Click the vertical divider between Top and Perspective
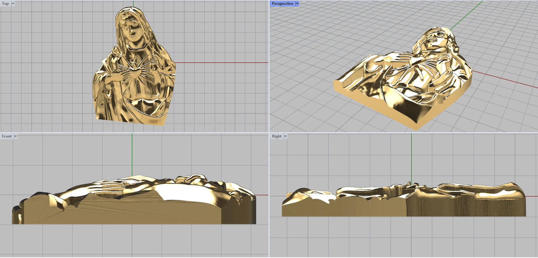The image size is (538, 258). point(269,67)
